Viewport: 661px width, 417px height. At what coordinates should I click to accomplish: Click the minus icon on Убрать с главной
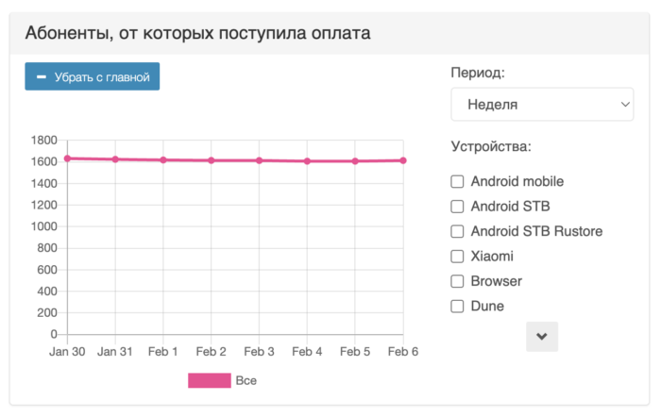(41, 77)
